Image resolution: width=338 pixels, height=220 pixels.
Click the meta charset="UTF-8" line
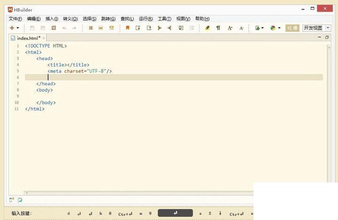pos(79,71)
